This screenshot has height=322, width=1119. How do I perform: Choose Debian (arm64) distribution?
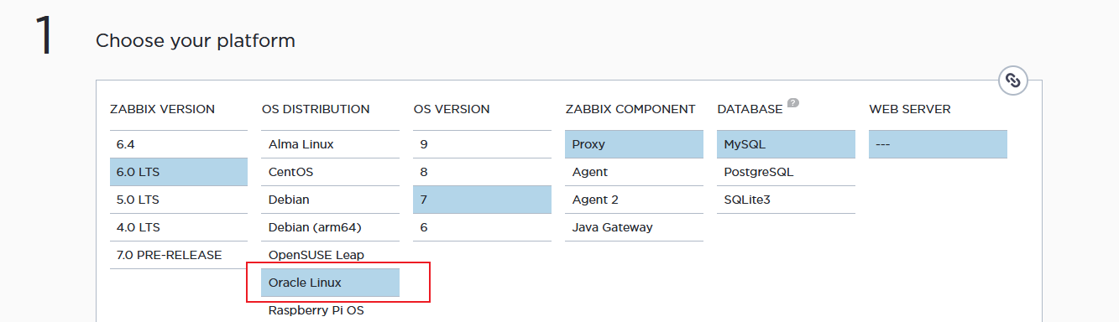click(x=331, y=227)
